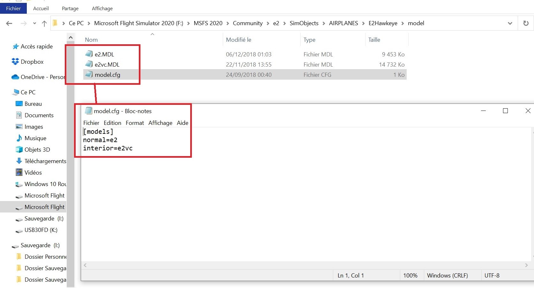Open the e2.MDL file icon
Viewport: 534px width, 288px height.
click(x=89, y=54)
